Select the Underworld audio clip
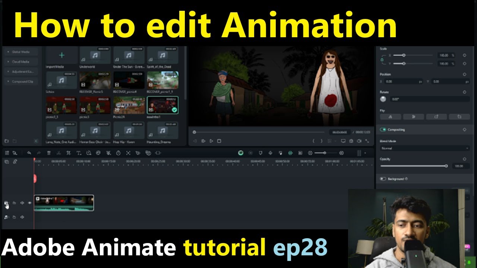 (95, 55)
